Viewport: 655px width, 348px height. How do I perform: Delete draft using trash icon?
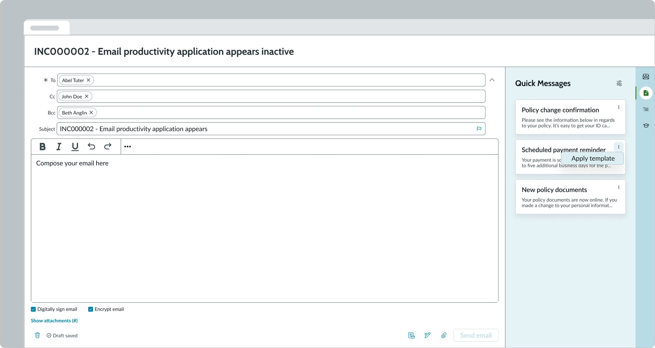click(37, 335)
